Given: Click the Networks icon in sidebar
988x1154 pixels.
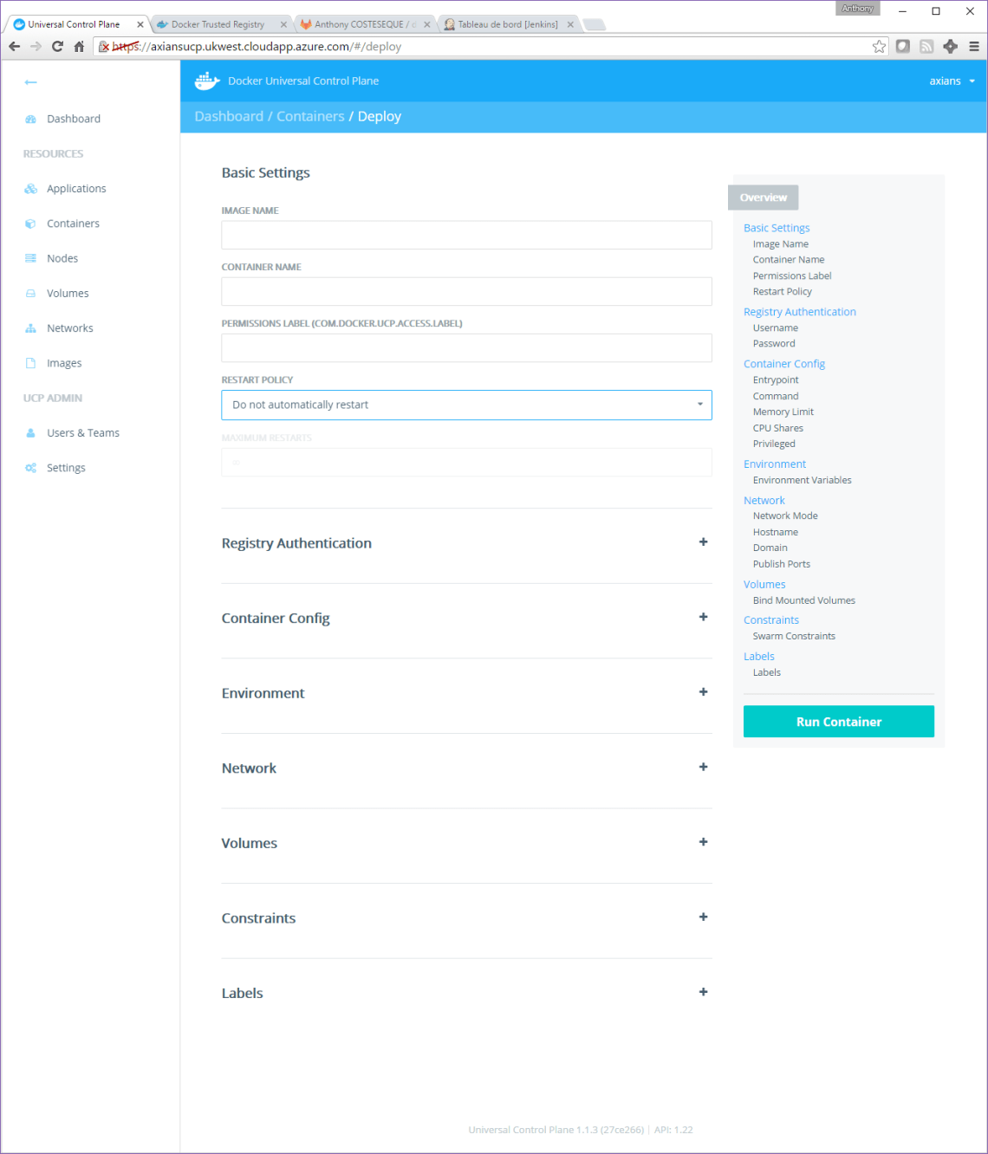Looking at the screenshot, I should 31,328.
